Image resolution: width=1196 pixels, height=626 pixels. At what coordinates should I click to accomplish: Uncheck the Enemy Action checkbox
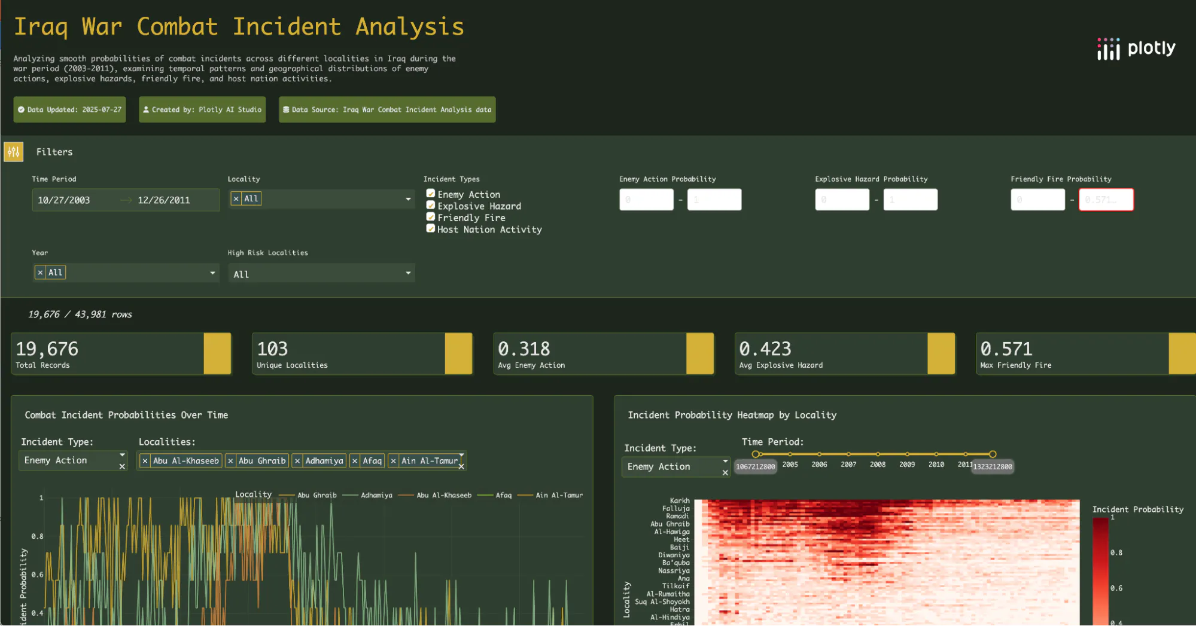click(x=430, y=194)
